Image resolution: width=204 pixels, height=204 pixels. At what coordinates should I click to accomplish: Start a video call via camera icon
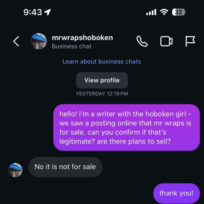(166, 41)
